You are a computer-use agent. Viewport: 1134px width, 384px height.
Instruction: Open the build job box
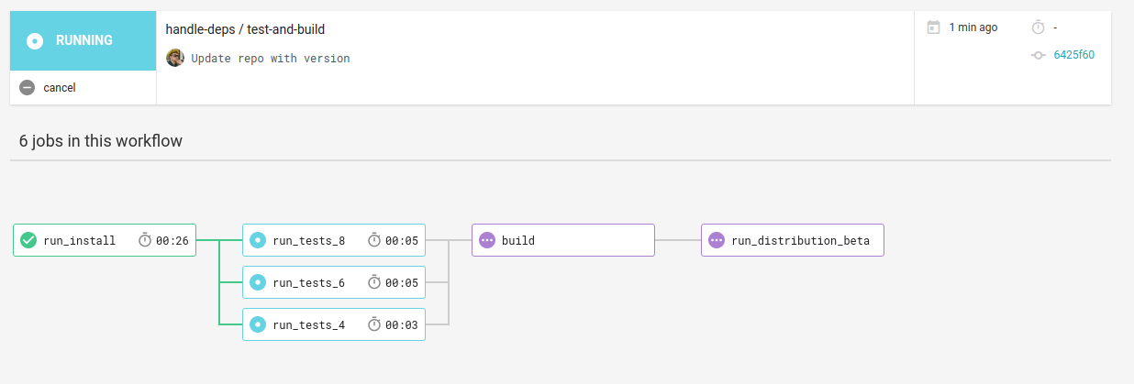562,240
